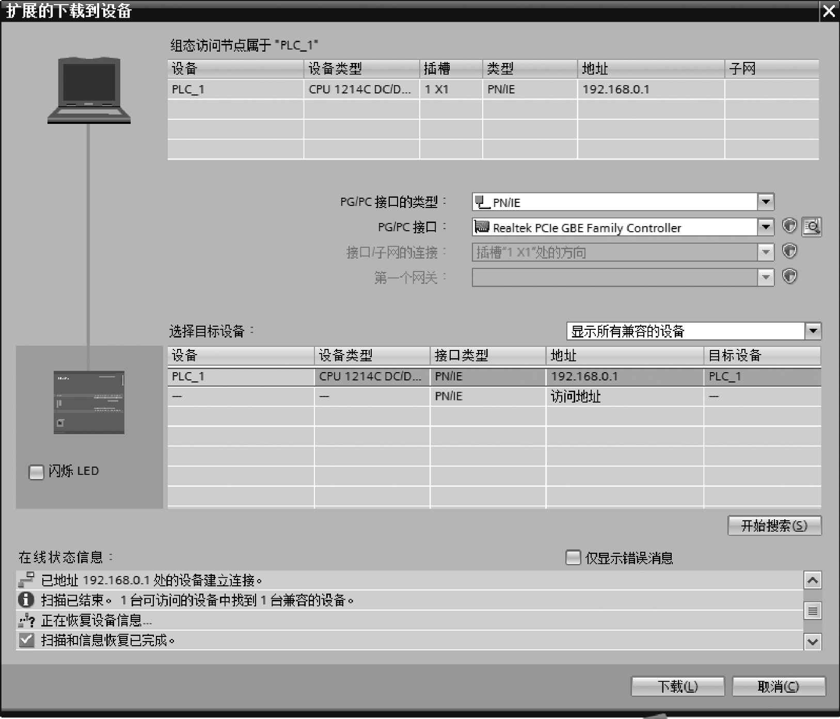Click 类型 column header in upper table
The width and height of the screenshot is (840, 719).
click(x=530, y=69)
